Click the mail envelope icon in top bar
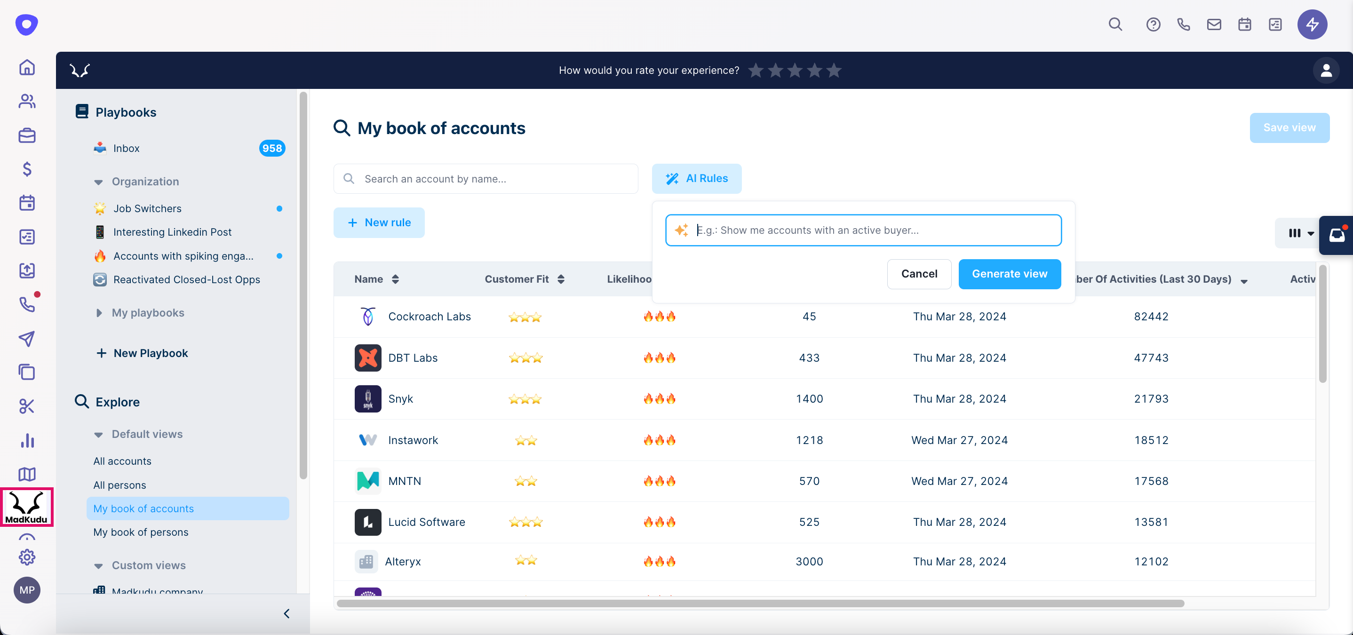Screen dimensions: 1353x635 tap(1214, 24)
